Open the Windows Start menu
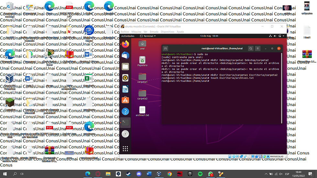317x178 pixels. 5,174
